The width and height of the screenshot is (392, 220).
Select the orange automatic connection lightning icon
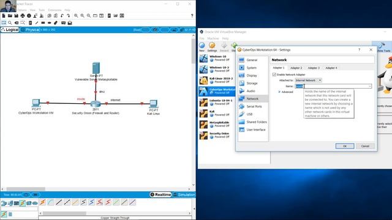click(42, 202)
